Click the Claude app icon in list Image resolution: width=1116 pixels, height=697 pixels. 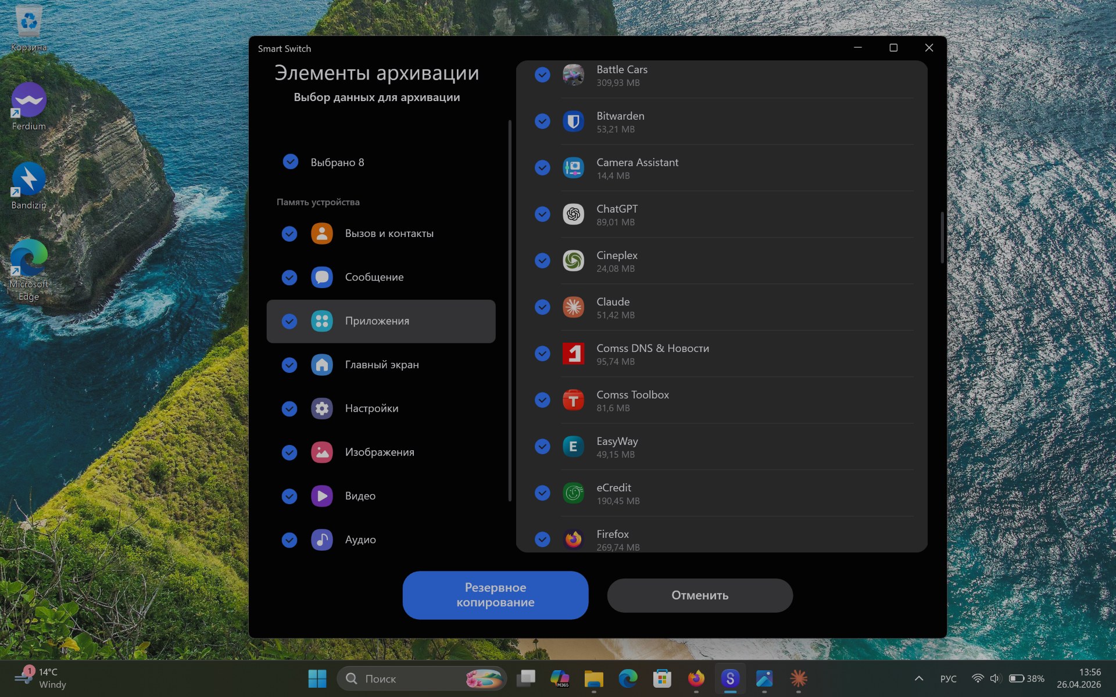(573, 307)
